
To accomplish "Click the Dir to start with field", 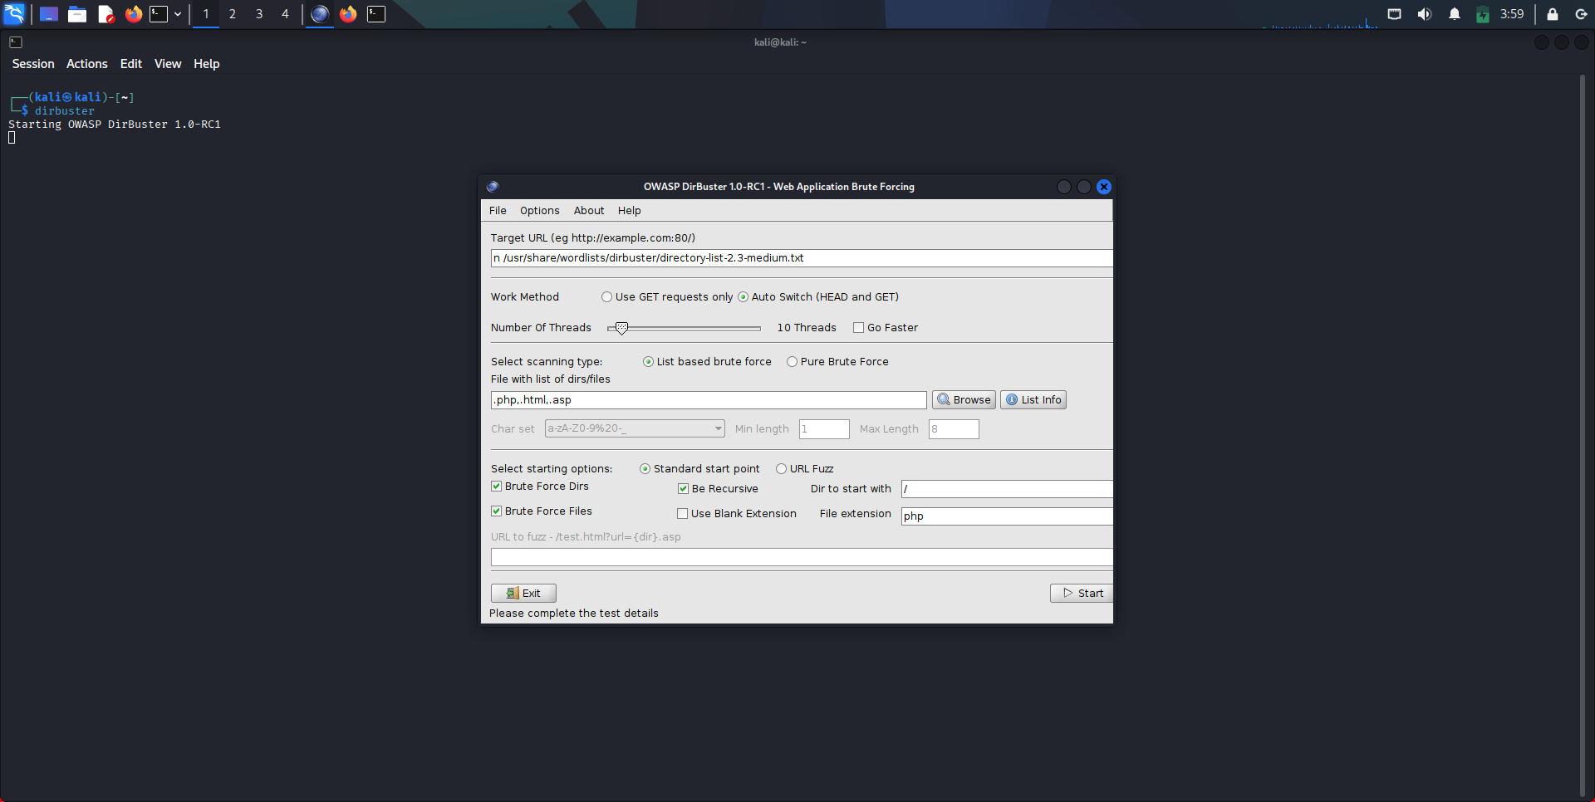I will [x=1007, y=489].
